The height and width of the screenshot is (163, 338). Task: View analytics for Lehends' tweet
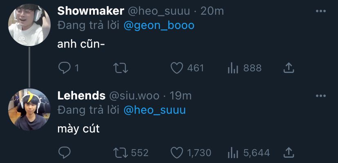pyautogui.click(x=233, y=152)
